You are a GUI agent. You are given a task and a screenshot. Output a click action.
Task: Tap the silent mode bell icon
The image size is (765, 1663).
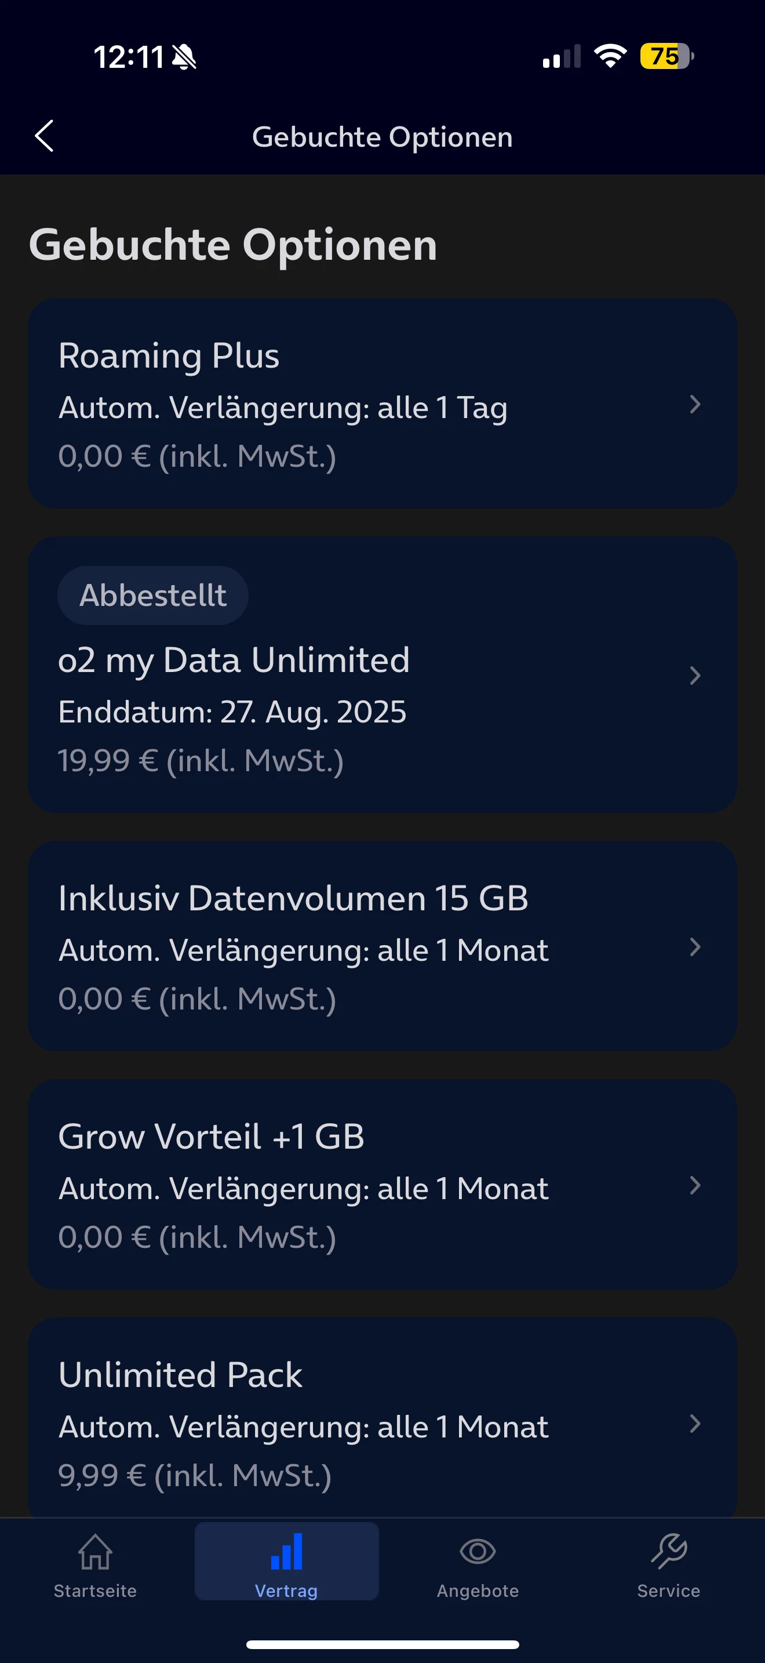[x=184, y=57]
